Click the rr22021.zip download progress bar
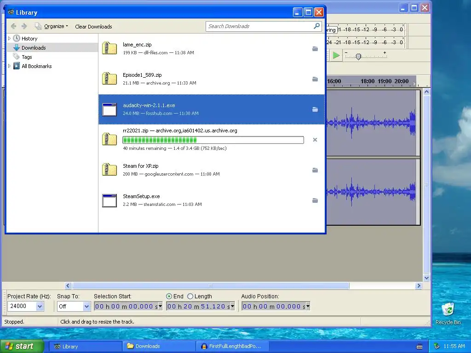This screenshot has width=471, height=353. coord(213,140)
